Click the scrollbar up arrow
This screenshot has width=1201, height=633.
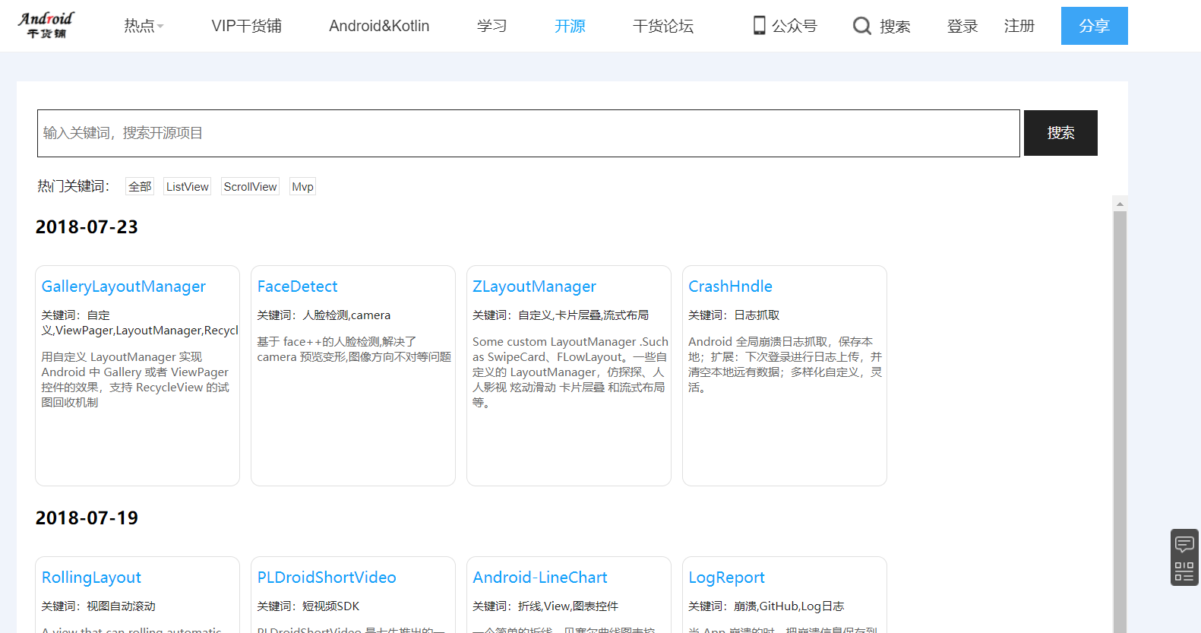[1120, 204]
